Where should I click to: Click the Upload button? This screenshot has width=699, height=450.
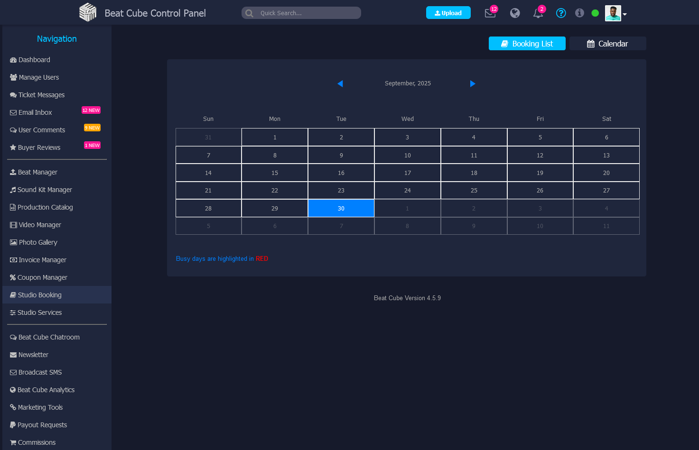[448, 13]
